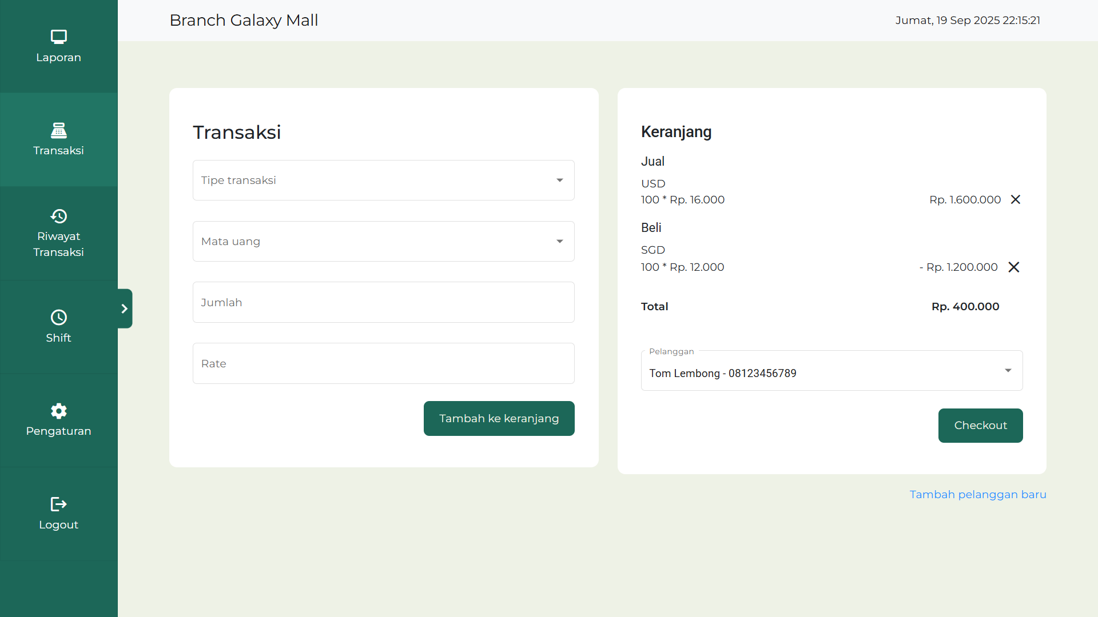Open the Shift clock icon
1098x617 pixels.
[59, 317]
